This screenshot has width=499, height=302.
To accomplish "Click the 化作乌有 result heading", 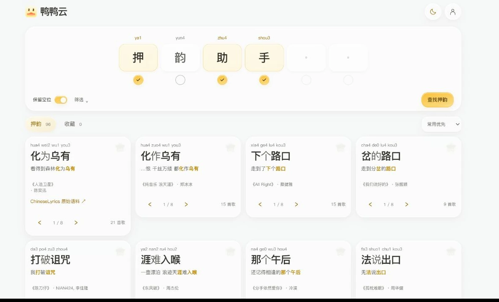I will 160,156.
